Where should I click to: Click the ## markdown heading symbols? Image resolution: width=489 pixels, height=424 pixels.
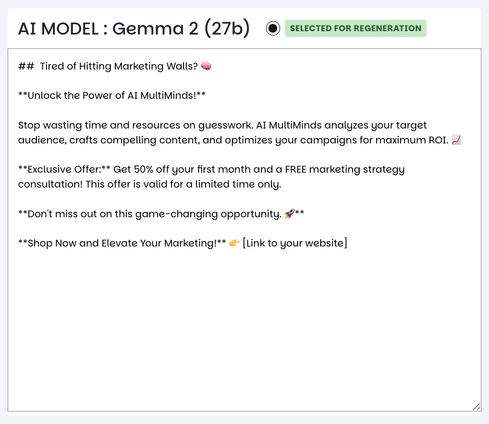coord(26,66)
